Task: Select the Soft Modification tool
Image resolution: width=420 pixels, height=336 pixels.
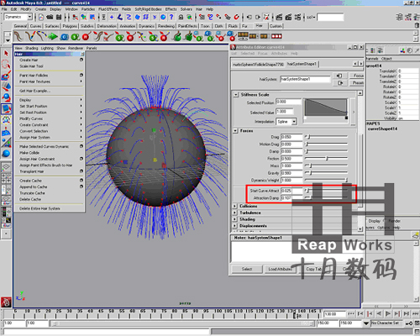Action: pos(6,131)
